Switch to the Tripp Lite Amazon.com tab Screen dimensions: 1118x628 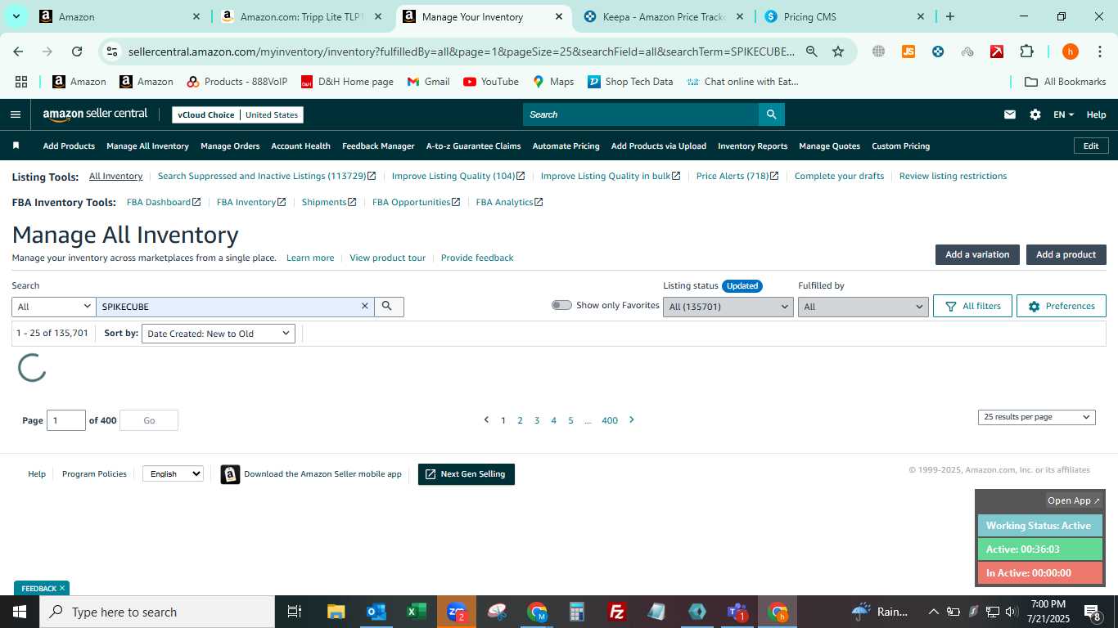tap(303, 16)
